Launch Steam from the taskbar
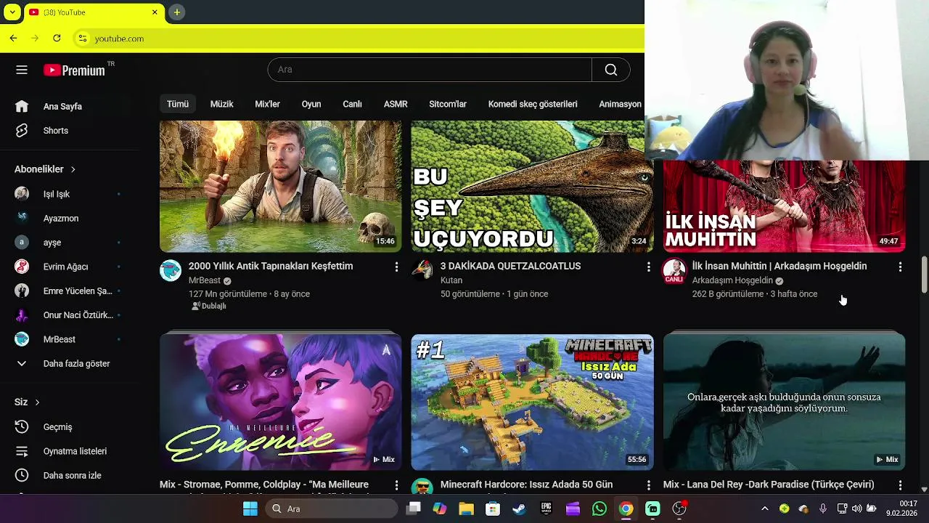The width and height of the screenshot is (929, 523). [x=519, y=508]
